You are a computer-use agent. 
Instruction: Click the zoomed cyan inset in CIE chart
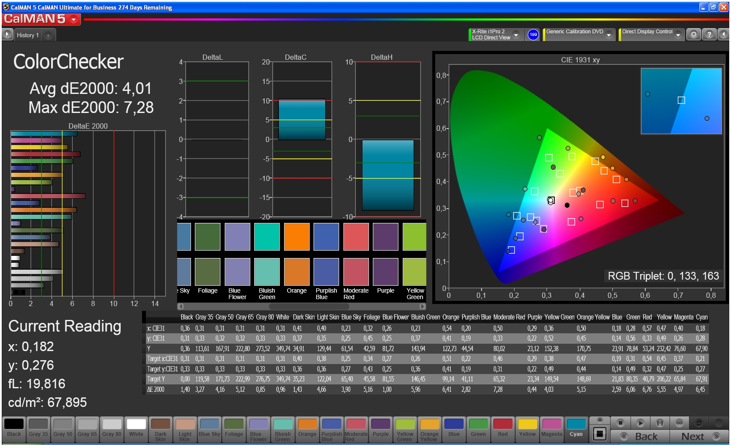pyautogui.click(x=681, y=101)
